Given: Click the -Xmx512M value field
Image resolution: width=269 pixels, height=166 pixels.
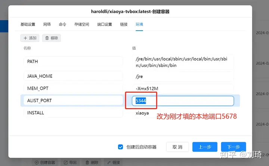Looking at the screenshot, I should [x=183, y=88].
